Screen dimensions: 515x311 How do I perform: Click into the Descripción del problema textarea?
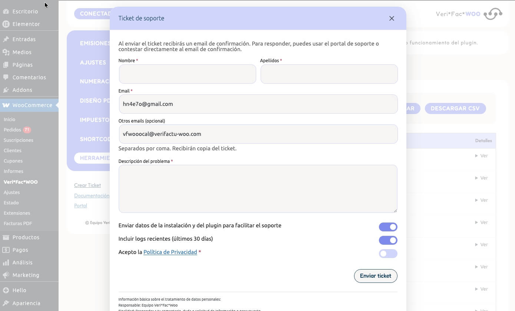coord(258,189)
